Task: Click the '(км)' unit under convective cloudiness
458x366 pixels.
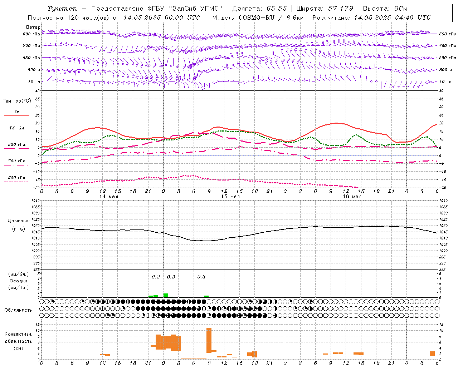Action: point(18,348)
